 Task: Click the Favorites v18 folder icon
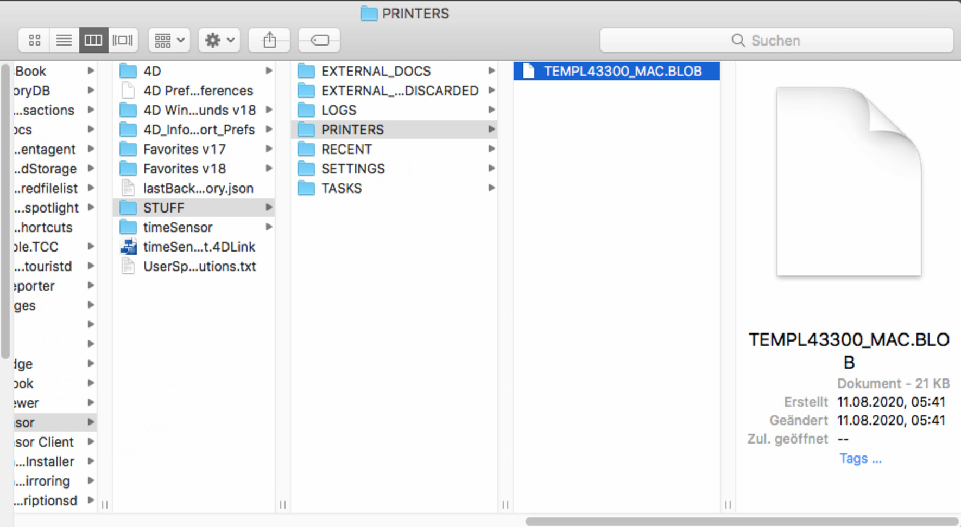click(x=128, y=169)
